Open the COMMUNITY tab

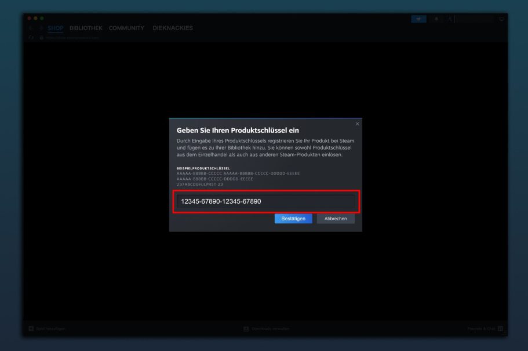126,28
